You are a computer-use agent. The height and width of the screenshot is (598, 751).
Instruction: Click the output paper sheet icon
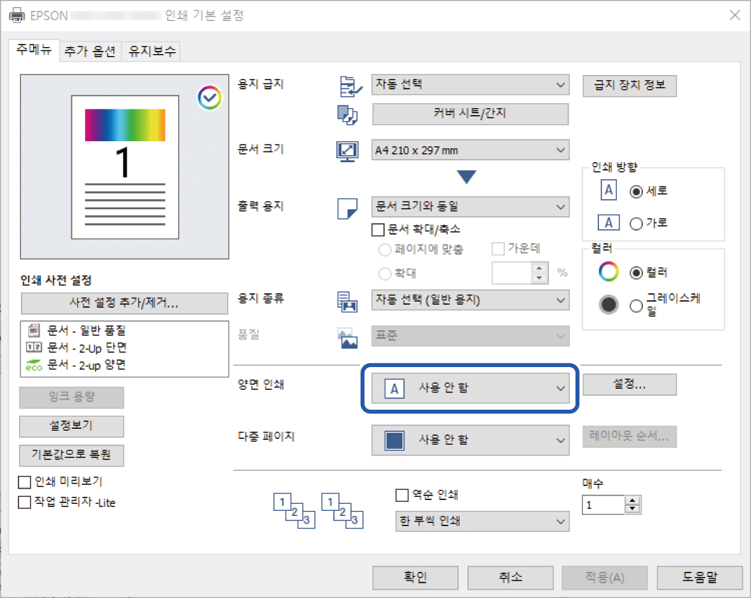point(348,208)
